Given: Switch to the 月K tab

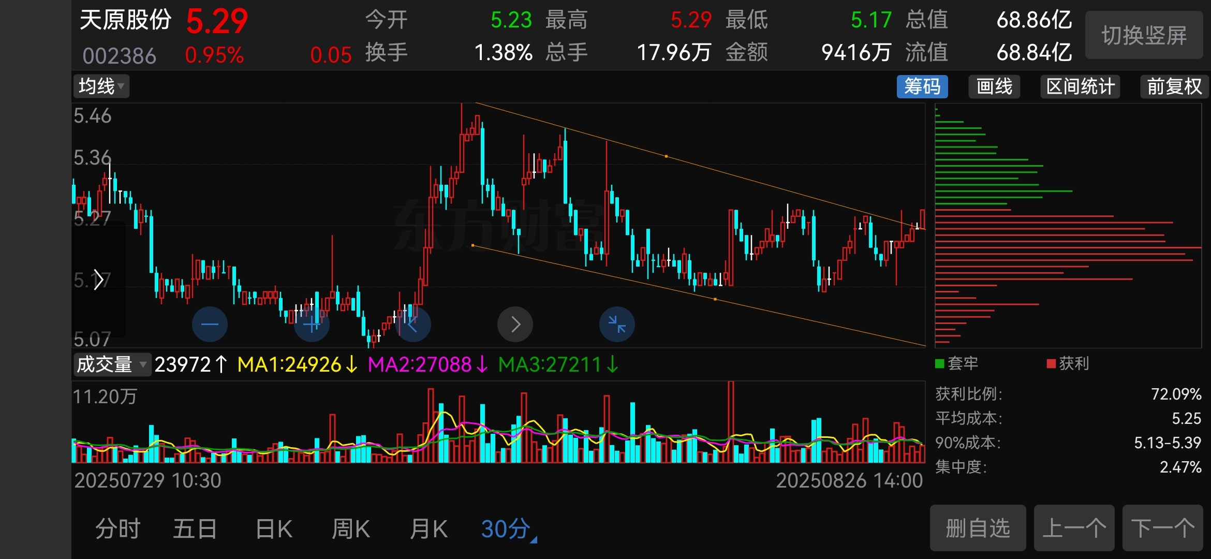Looking at the screenshot, I should pyautogui.click(x=429, y=529).
